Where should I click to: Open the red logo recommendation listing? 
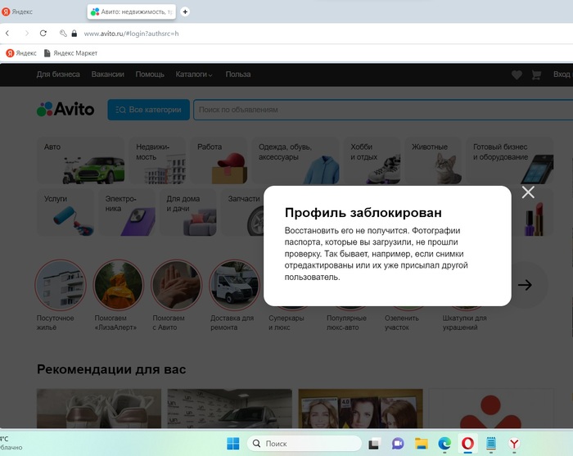[x=491, y=409]
